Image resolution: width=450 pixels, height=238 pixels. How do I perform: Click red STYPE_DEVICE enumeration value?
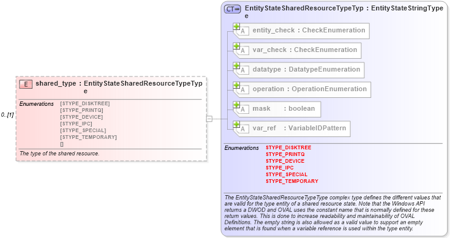tap(285, 161)
